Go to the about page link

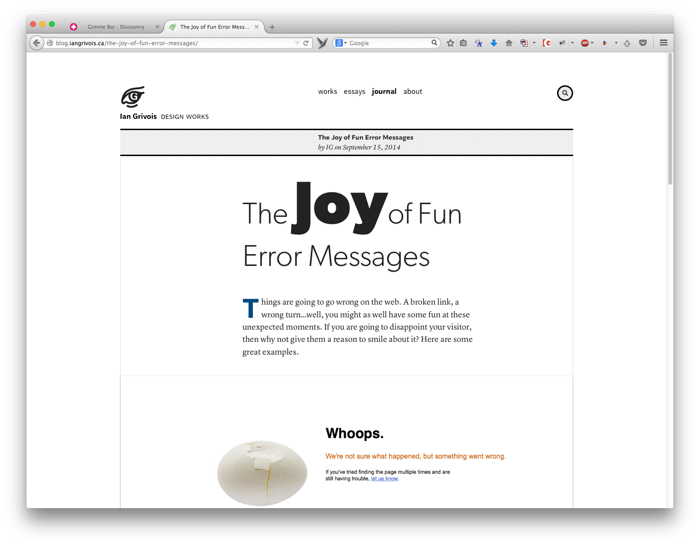413,91
